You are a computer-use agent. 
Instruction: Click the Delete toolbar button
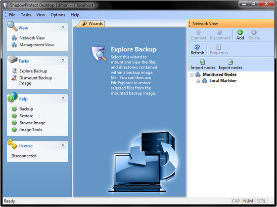pos(254,35)
